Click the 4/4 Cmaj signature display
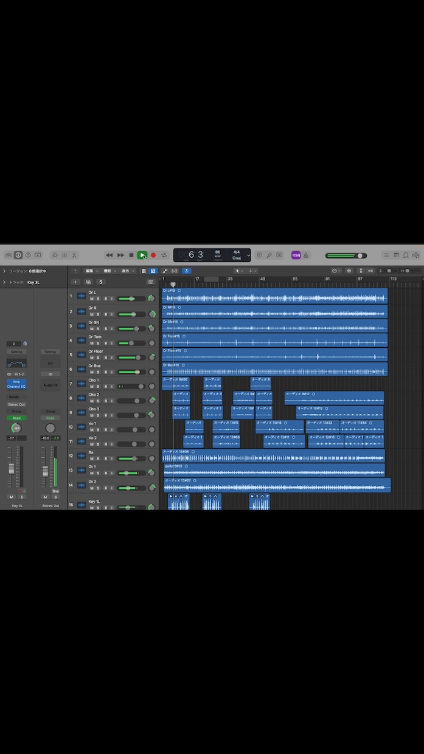The height and width of the screenshot is (754, 424). tap(237, 255)
